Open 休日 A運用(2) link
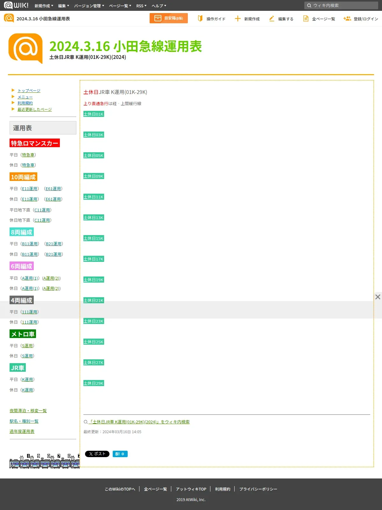The height and width of the screenshot is (510, 382). [x=51, y=288]
